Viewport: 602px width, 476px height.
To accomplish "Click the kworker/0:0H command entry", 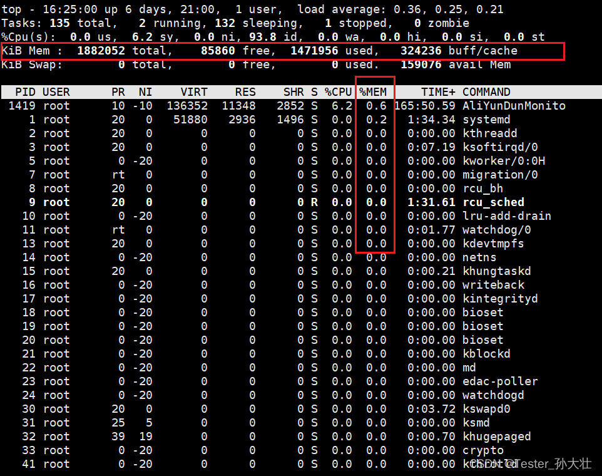I will click(x=503, y=161).
